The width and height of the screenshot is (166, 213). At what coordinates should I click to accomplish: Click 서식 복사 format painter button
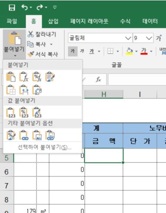[x=43, y=54]
